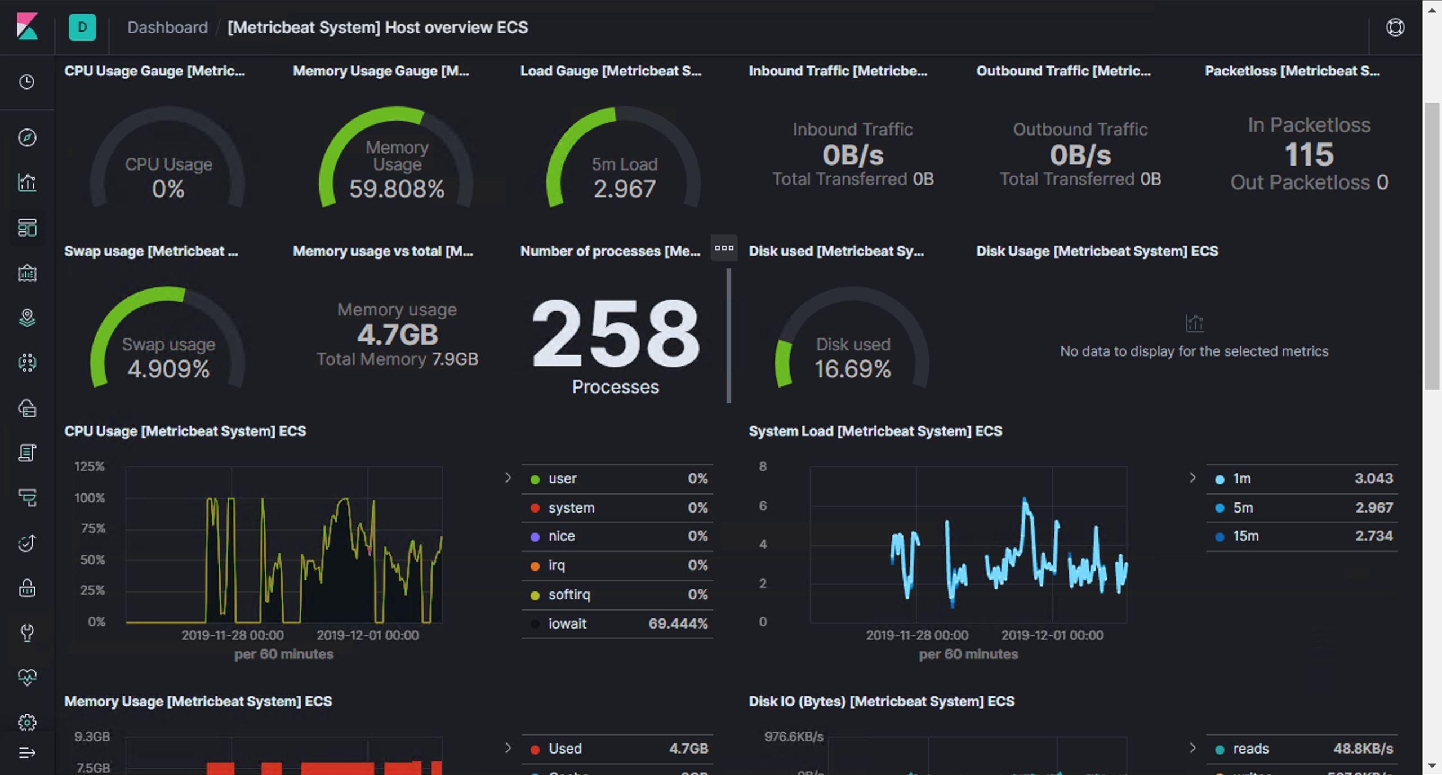
Task: Toggle Used series in memory legend
Action: point(617,749)
